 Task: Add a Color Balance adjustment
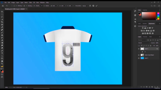click(x=144, y=31)
